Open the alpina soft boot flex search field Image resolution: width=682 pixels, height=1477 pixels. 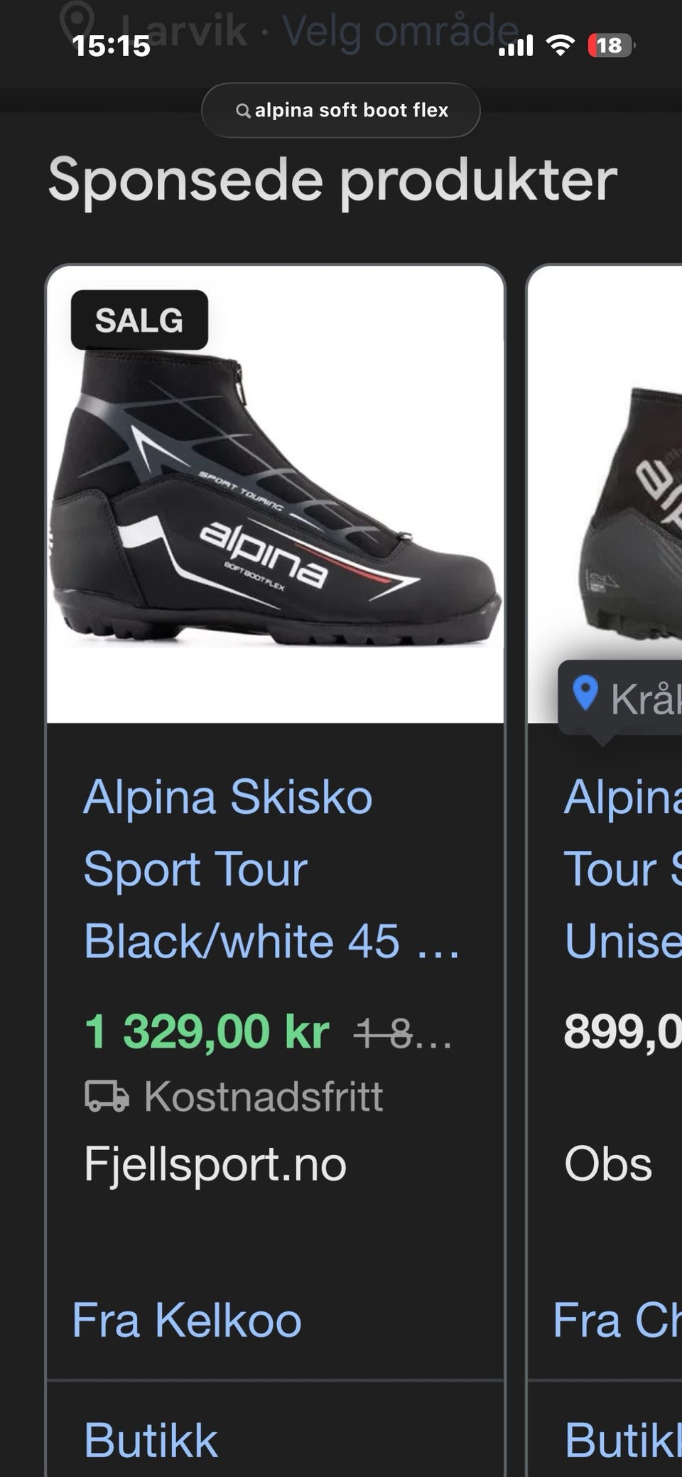341,110
